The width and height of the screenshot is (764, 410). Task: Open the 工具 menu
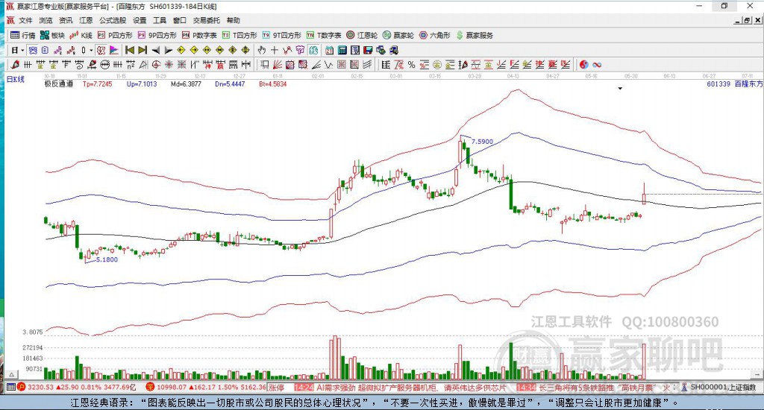(160, 20)
